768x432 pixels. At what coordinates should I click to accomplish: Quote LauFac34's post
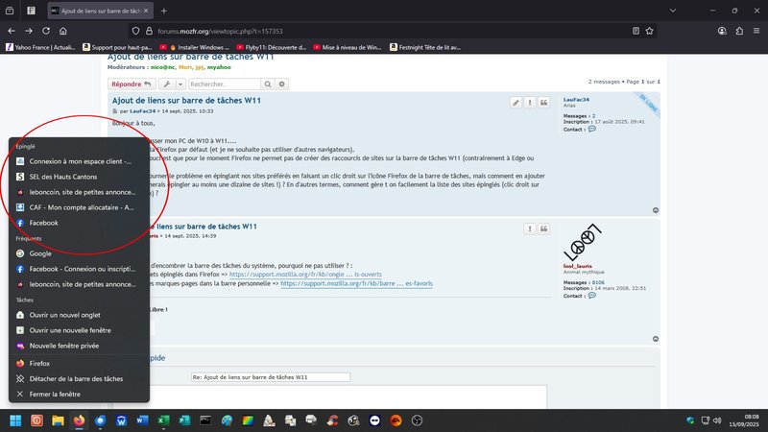543,103
